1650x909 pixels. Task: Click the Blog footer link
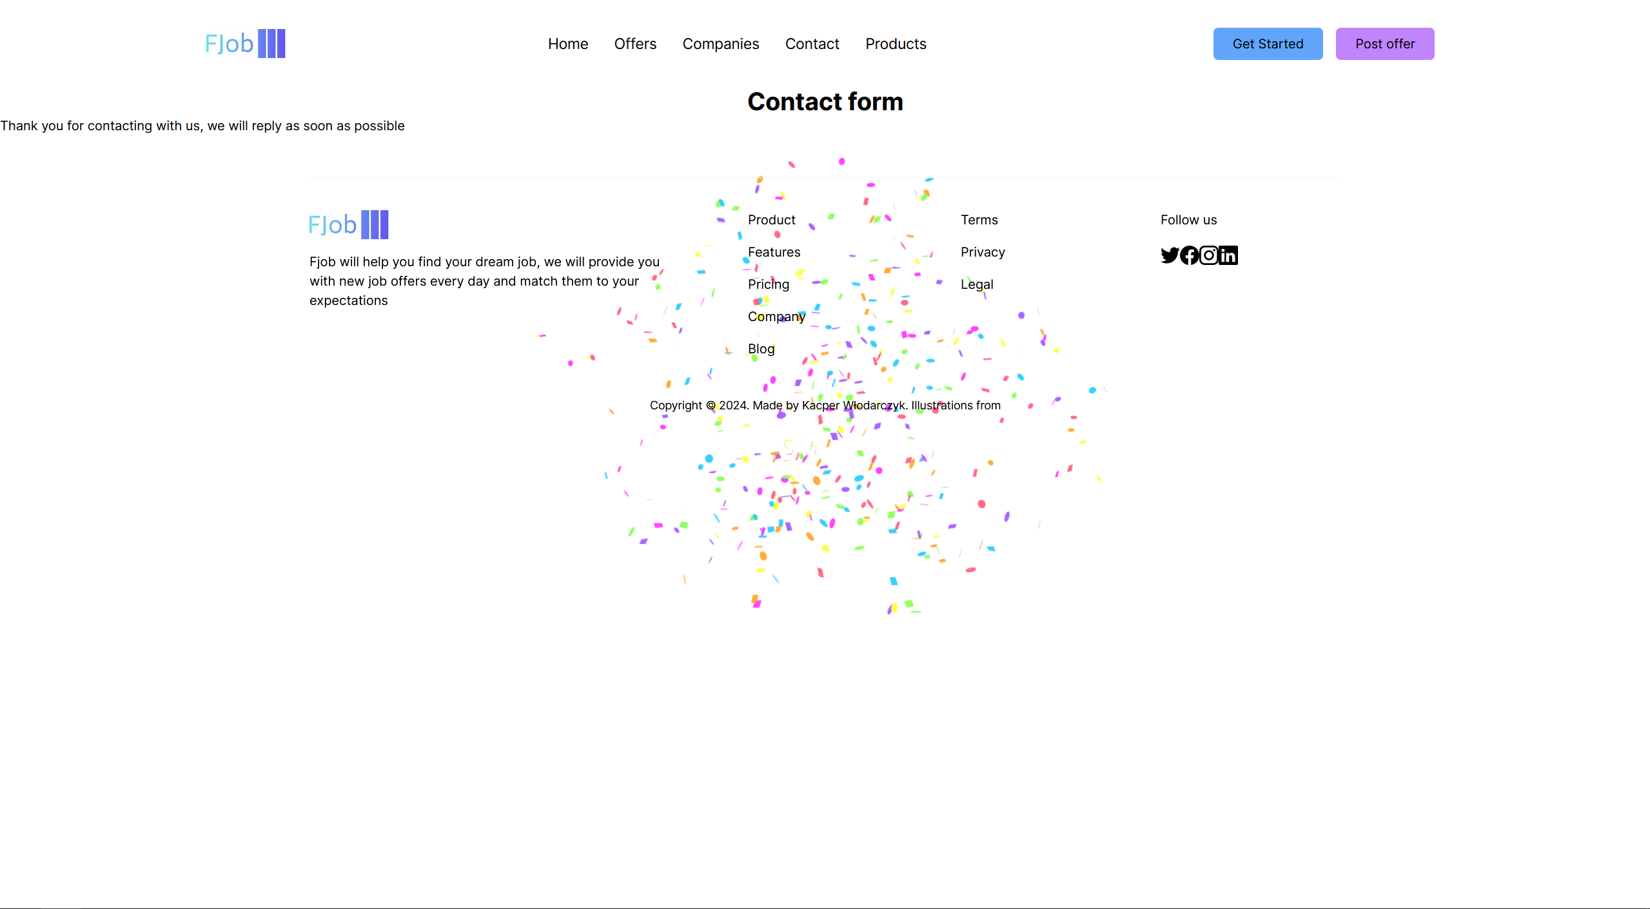(x=761, y=347)
